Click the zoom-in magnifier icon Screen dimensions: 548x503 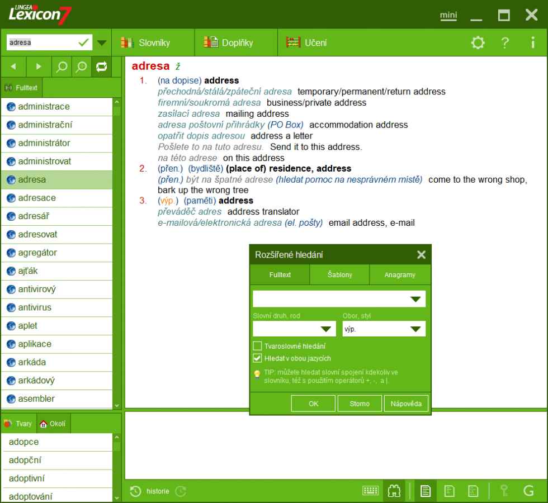(81, 67)
